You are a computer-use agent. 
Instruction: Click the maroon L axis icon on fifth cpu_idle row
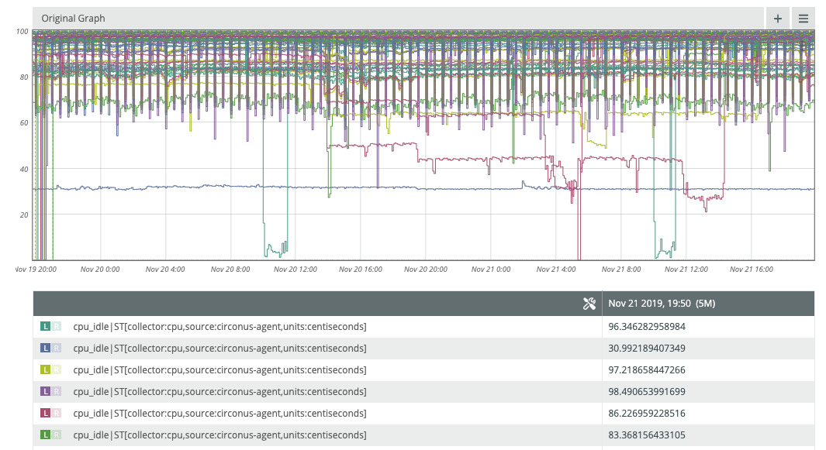(45, 413)
